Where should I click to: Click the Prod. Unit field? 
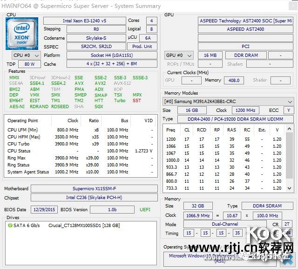tap(142, 47)
